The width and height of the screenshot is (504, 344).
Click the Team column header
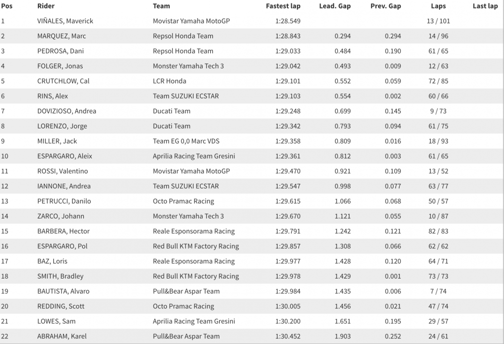(x=161, y=6)
